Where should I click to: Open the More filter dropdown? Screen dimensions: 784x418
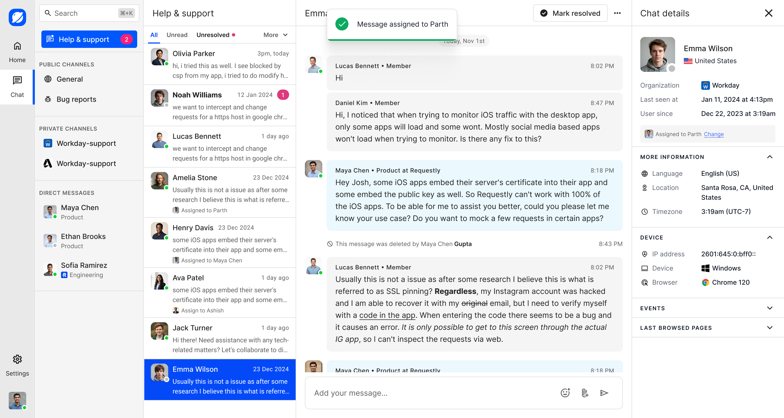pyautogui.click(x=275, y=35)
